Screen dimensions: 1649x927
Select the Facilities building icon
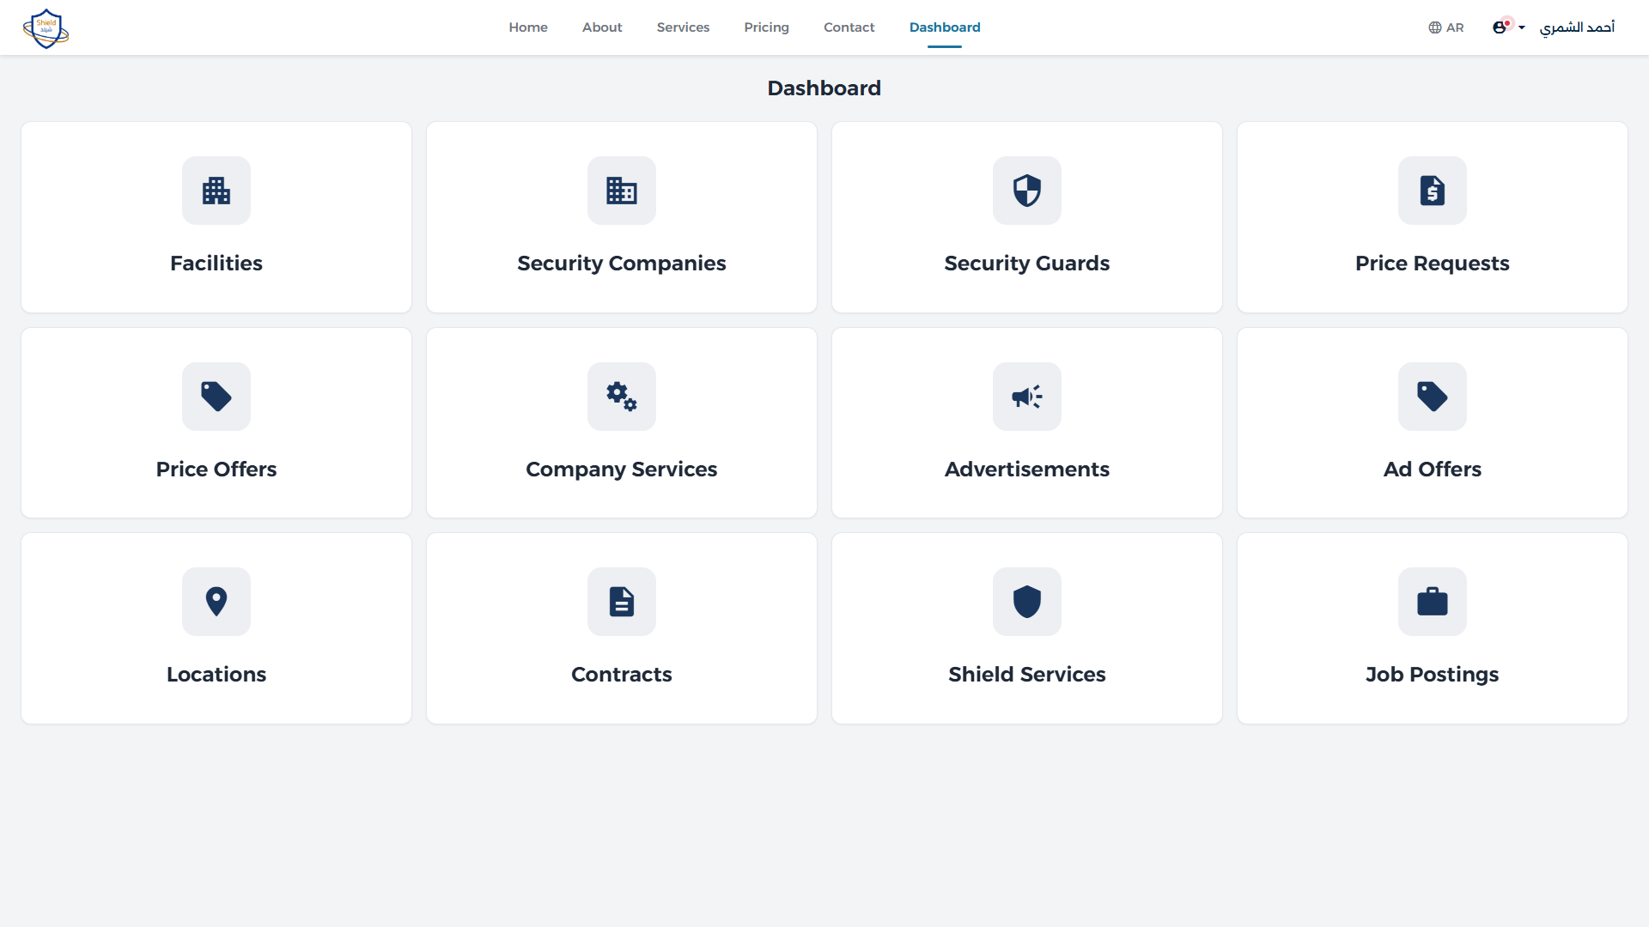pos(216,191)
